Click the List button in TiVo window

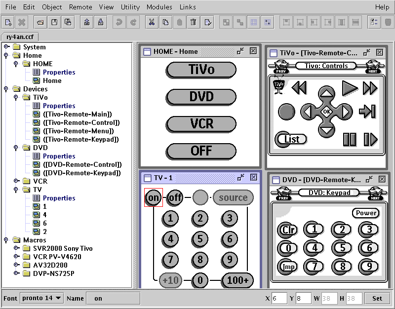click(291, 139)
